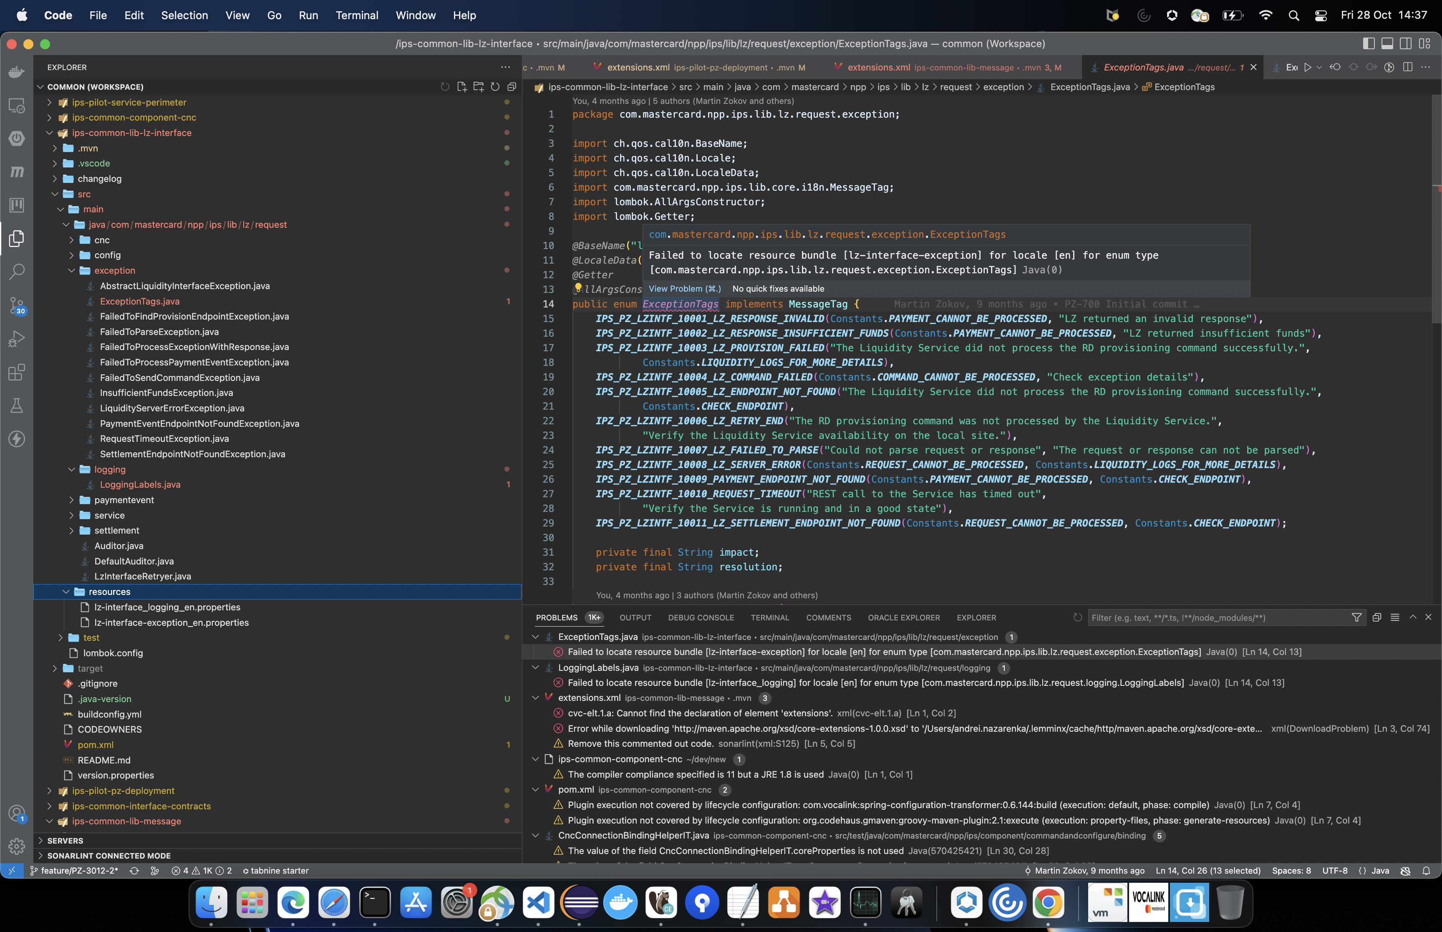Synchronize changes from status bar

pyautogui.click(x=134, y=870)
